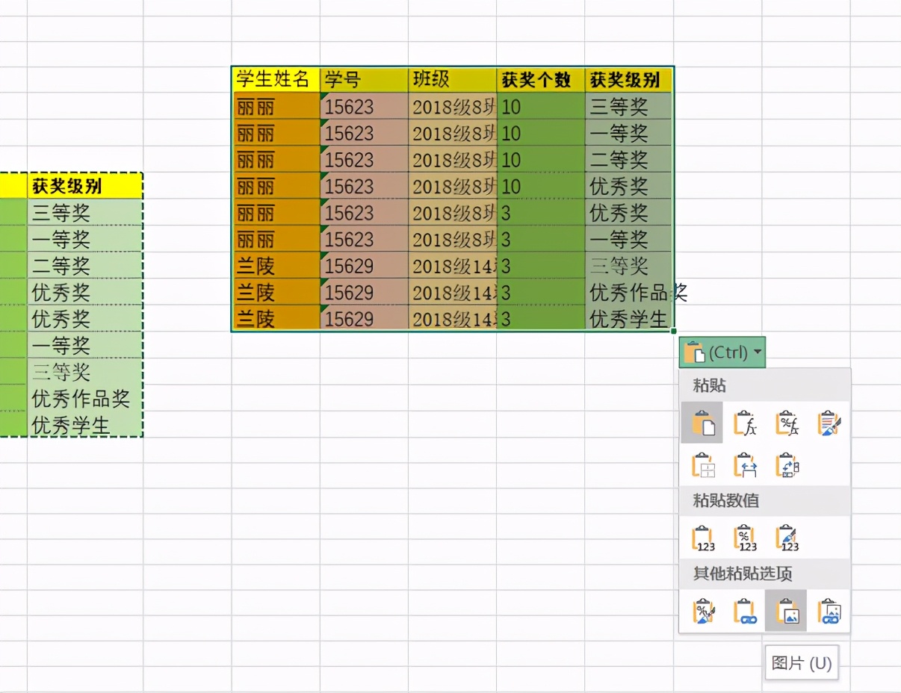Select 二等奖 cell in dashed copied range
This screenshot has height=693, width=901.
click(x=84, y=265)
